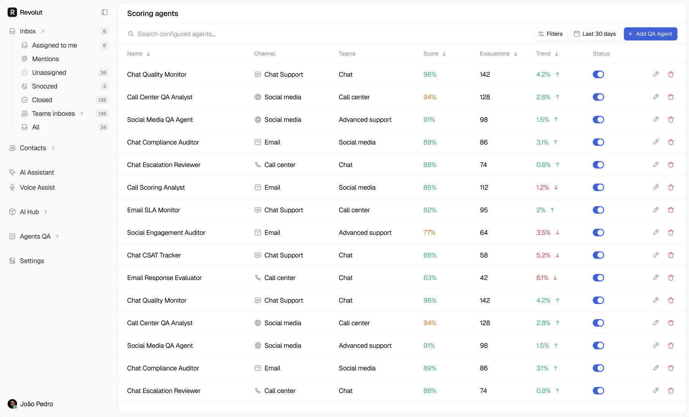Click the Revolut logo icon

tap(12, 13)
